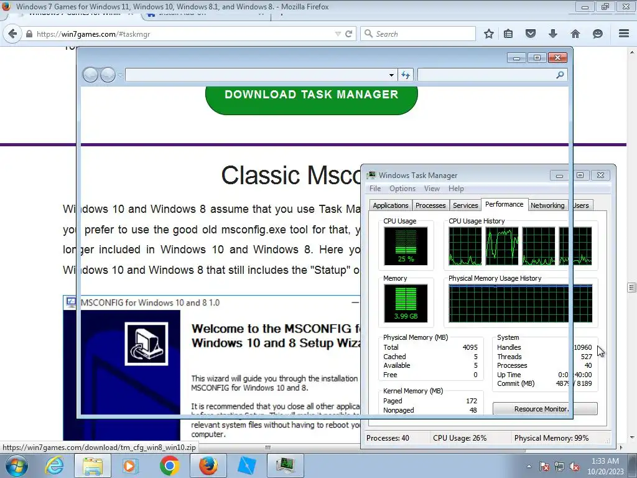Image resolution: width=637 pixels, height=478 pixels.
Task: Click Processes: 40 in status bar
Action: 388,438
